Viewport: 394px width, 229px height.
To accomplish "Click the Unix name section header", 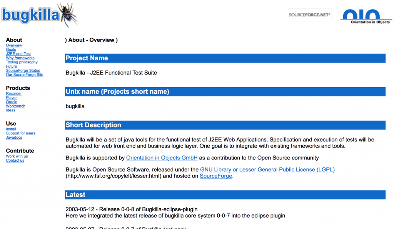I will tap(225, 91).
